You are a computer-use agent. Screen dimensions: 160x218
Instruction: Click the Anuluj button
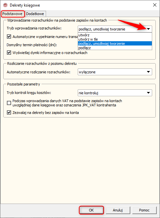[118, 210]
